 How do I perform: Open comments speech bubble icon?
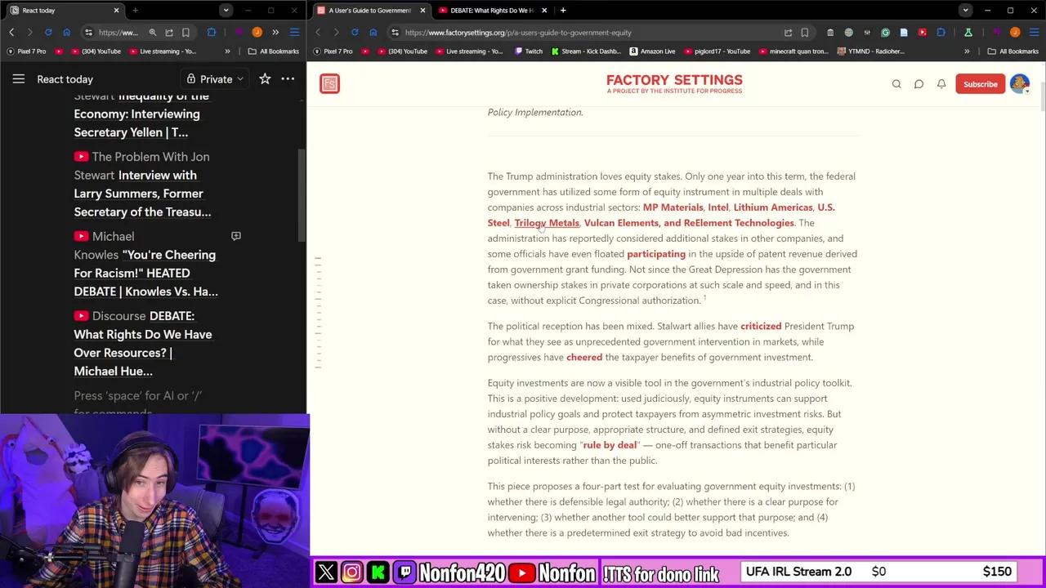pos(919,84)
